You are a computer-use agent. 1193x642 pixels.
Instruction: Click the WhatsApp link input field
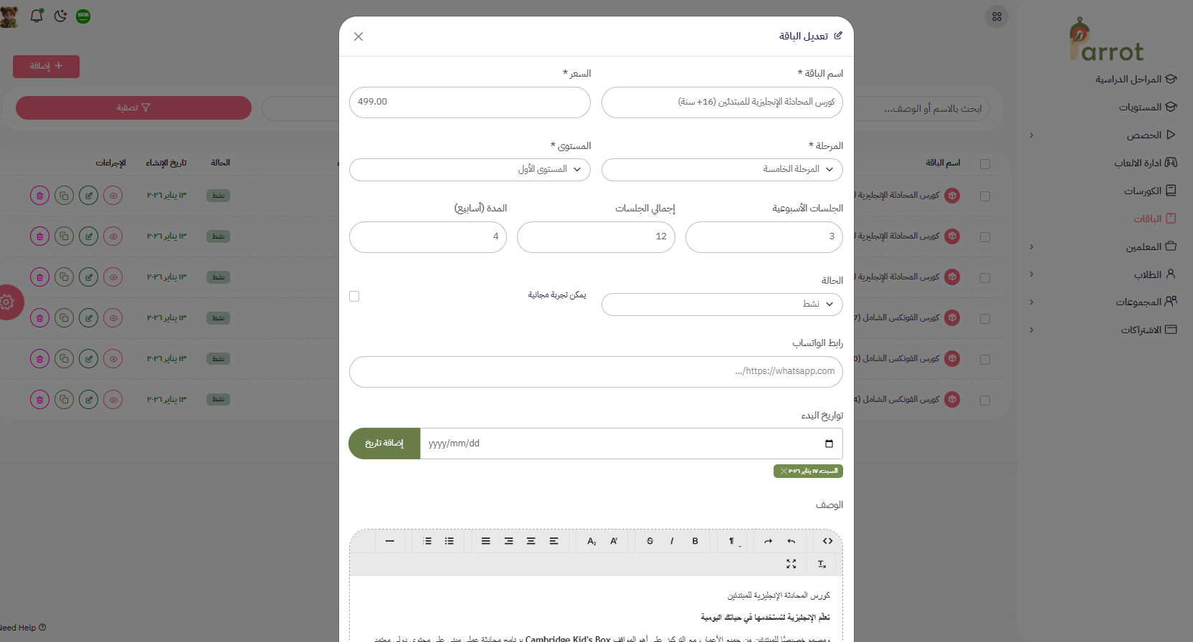pos(596,372)
